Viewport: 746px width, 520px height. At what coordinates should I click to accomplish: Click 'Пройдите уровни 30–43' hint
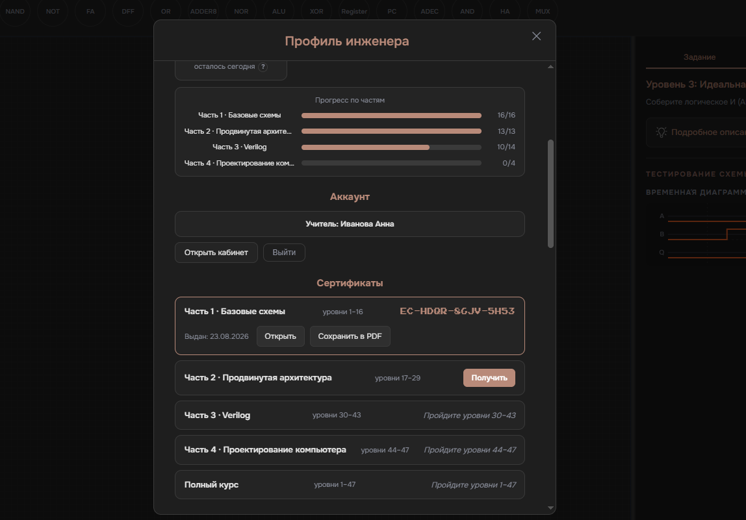(470, 415)
